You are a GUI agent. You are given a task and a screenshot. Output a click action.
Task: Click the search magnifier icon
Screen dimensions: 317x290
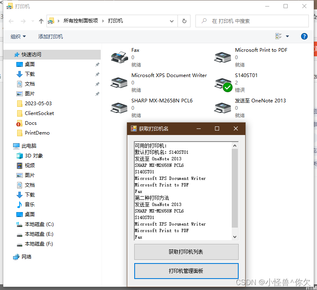(204, 21)
